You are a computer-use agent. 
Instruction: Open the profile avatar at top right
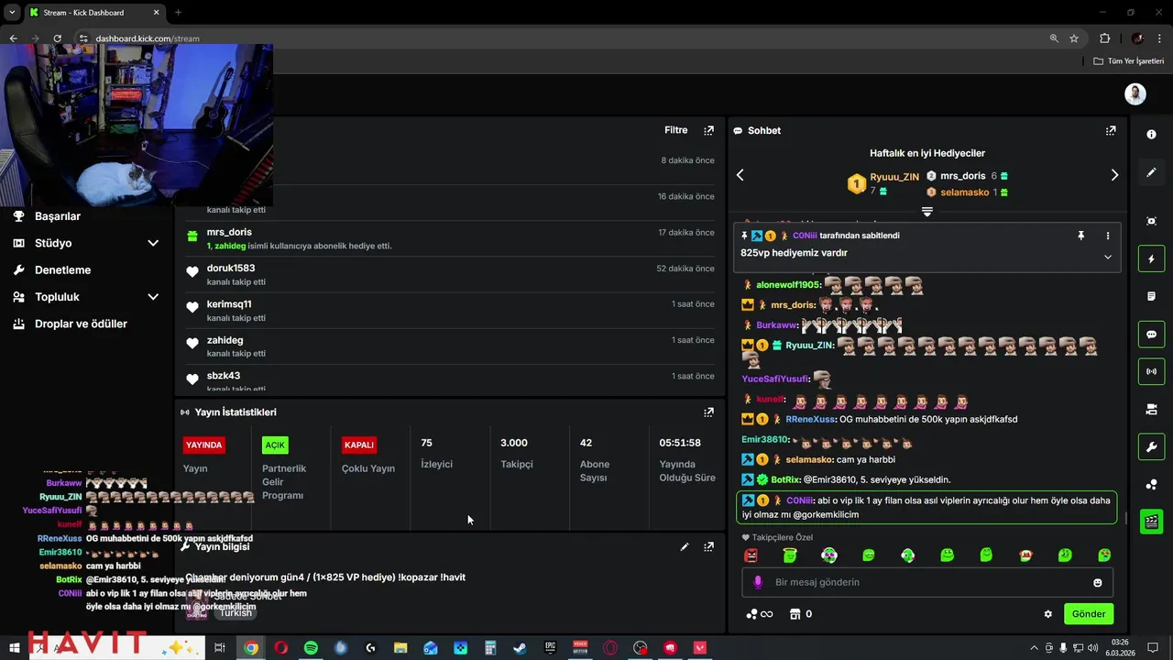[1135, 94]
